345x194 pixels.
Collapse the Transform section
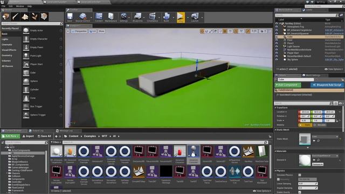click(x=275, y=108)
